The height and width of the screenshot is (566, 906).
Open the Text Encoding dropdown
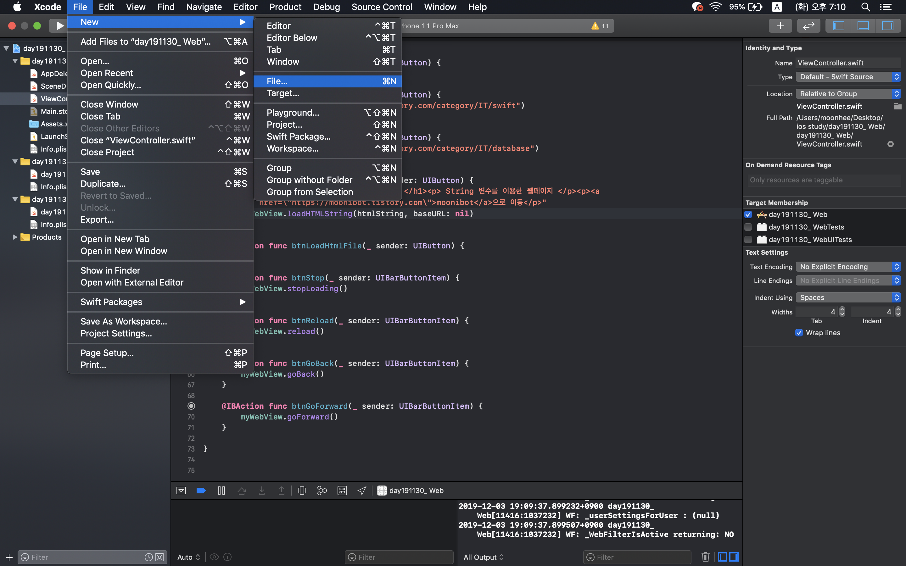coord(848,267)
